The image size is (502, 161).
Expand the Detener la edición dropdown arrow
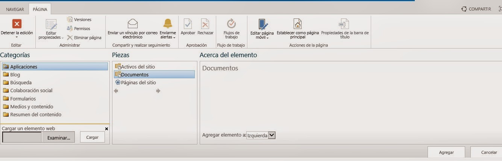[x=17, y=37]
